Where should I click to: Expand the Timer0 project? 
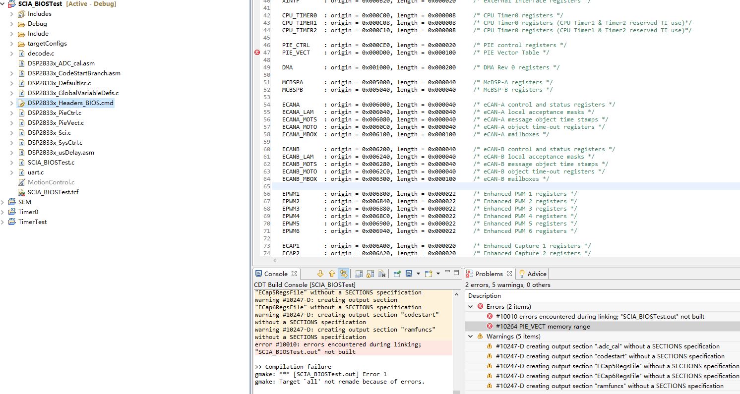[x=3, y=212]
